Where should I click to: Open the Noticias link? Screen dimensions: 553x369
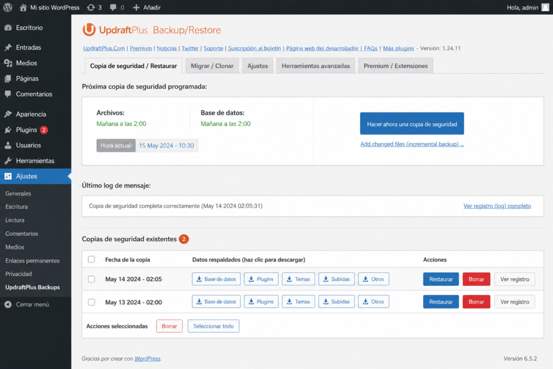[x=166, y=48]
